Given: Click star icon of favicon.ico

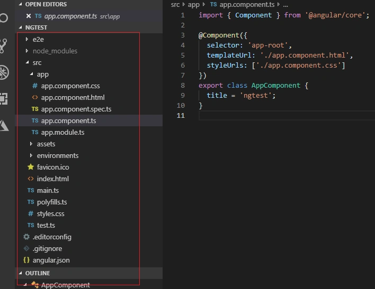Looking at the screenshot, I should [x=31, y=167].
